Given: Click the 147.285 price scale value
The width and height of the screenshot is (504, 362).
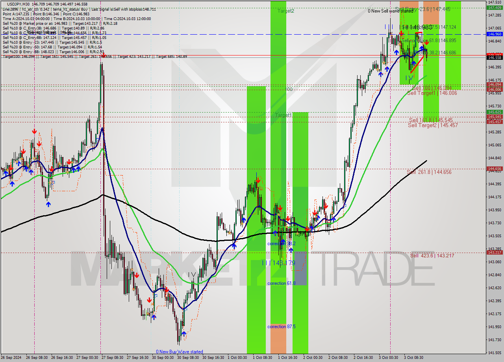Looking at the screenshot, I should [495, 15].
